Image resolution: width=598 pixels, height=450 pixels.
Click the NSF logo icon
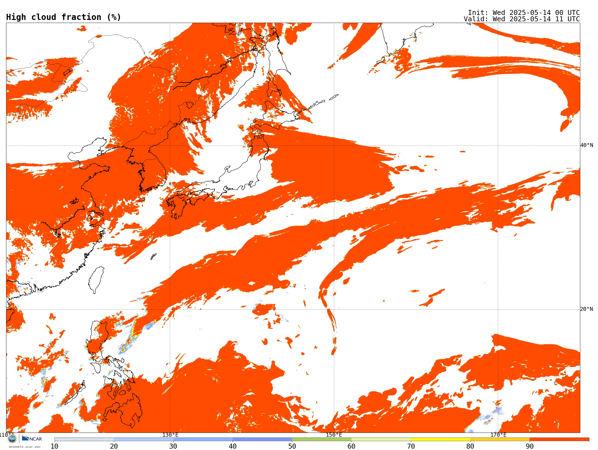[x=12, y=439]
